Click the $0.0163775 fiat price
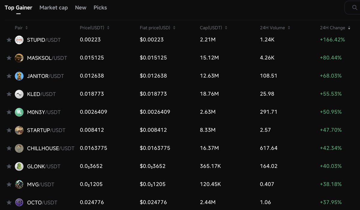Screen dimensions: 360x210 pos(155,148)
